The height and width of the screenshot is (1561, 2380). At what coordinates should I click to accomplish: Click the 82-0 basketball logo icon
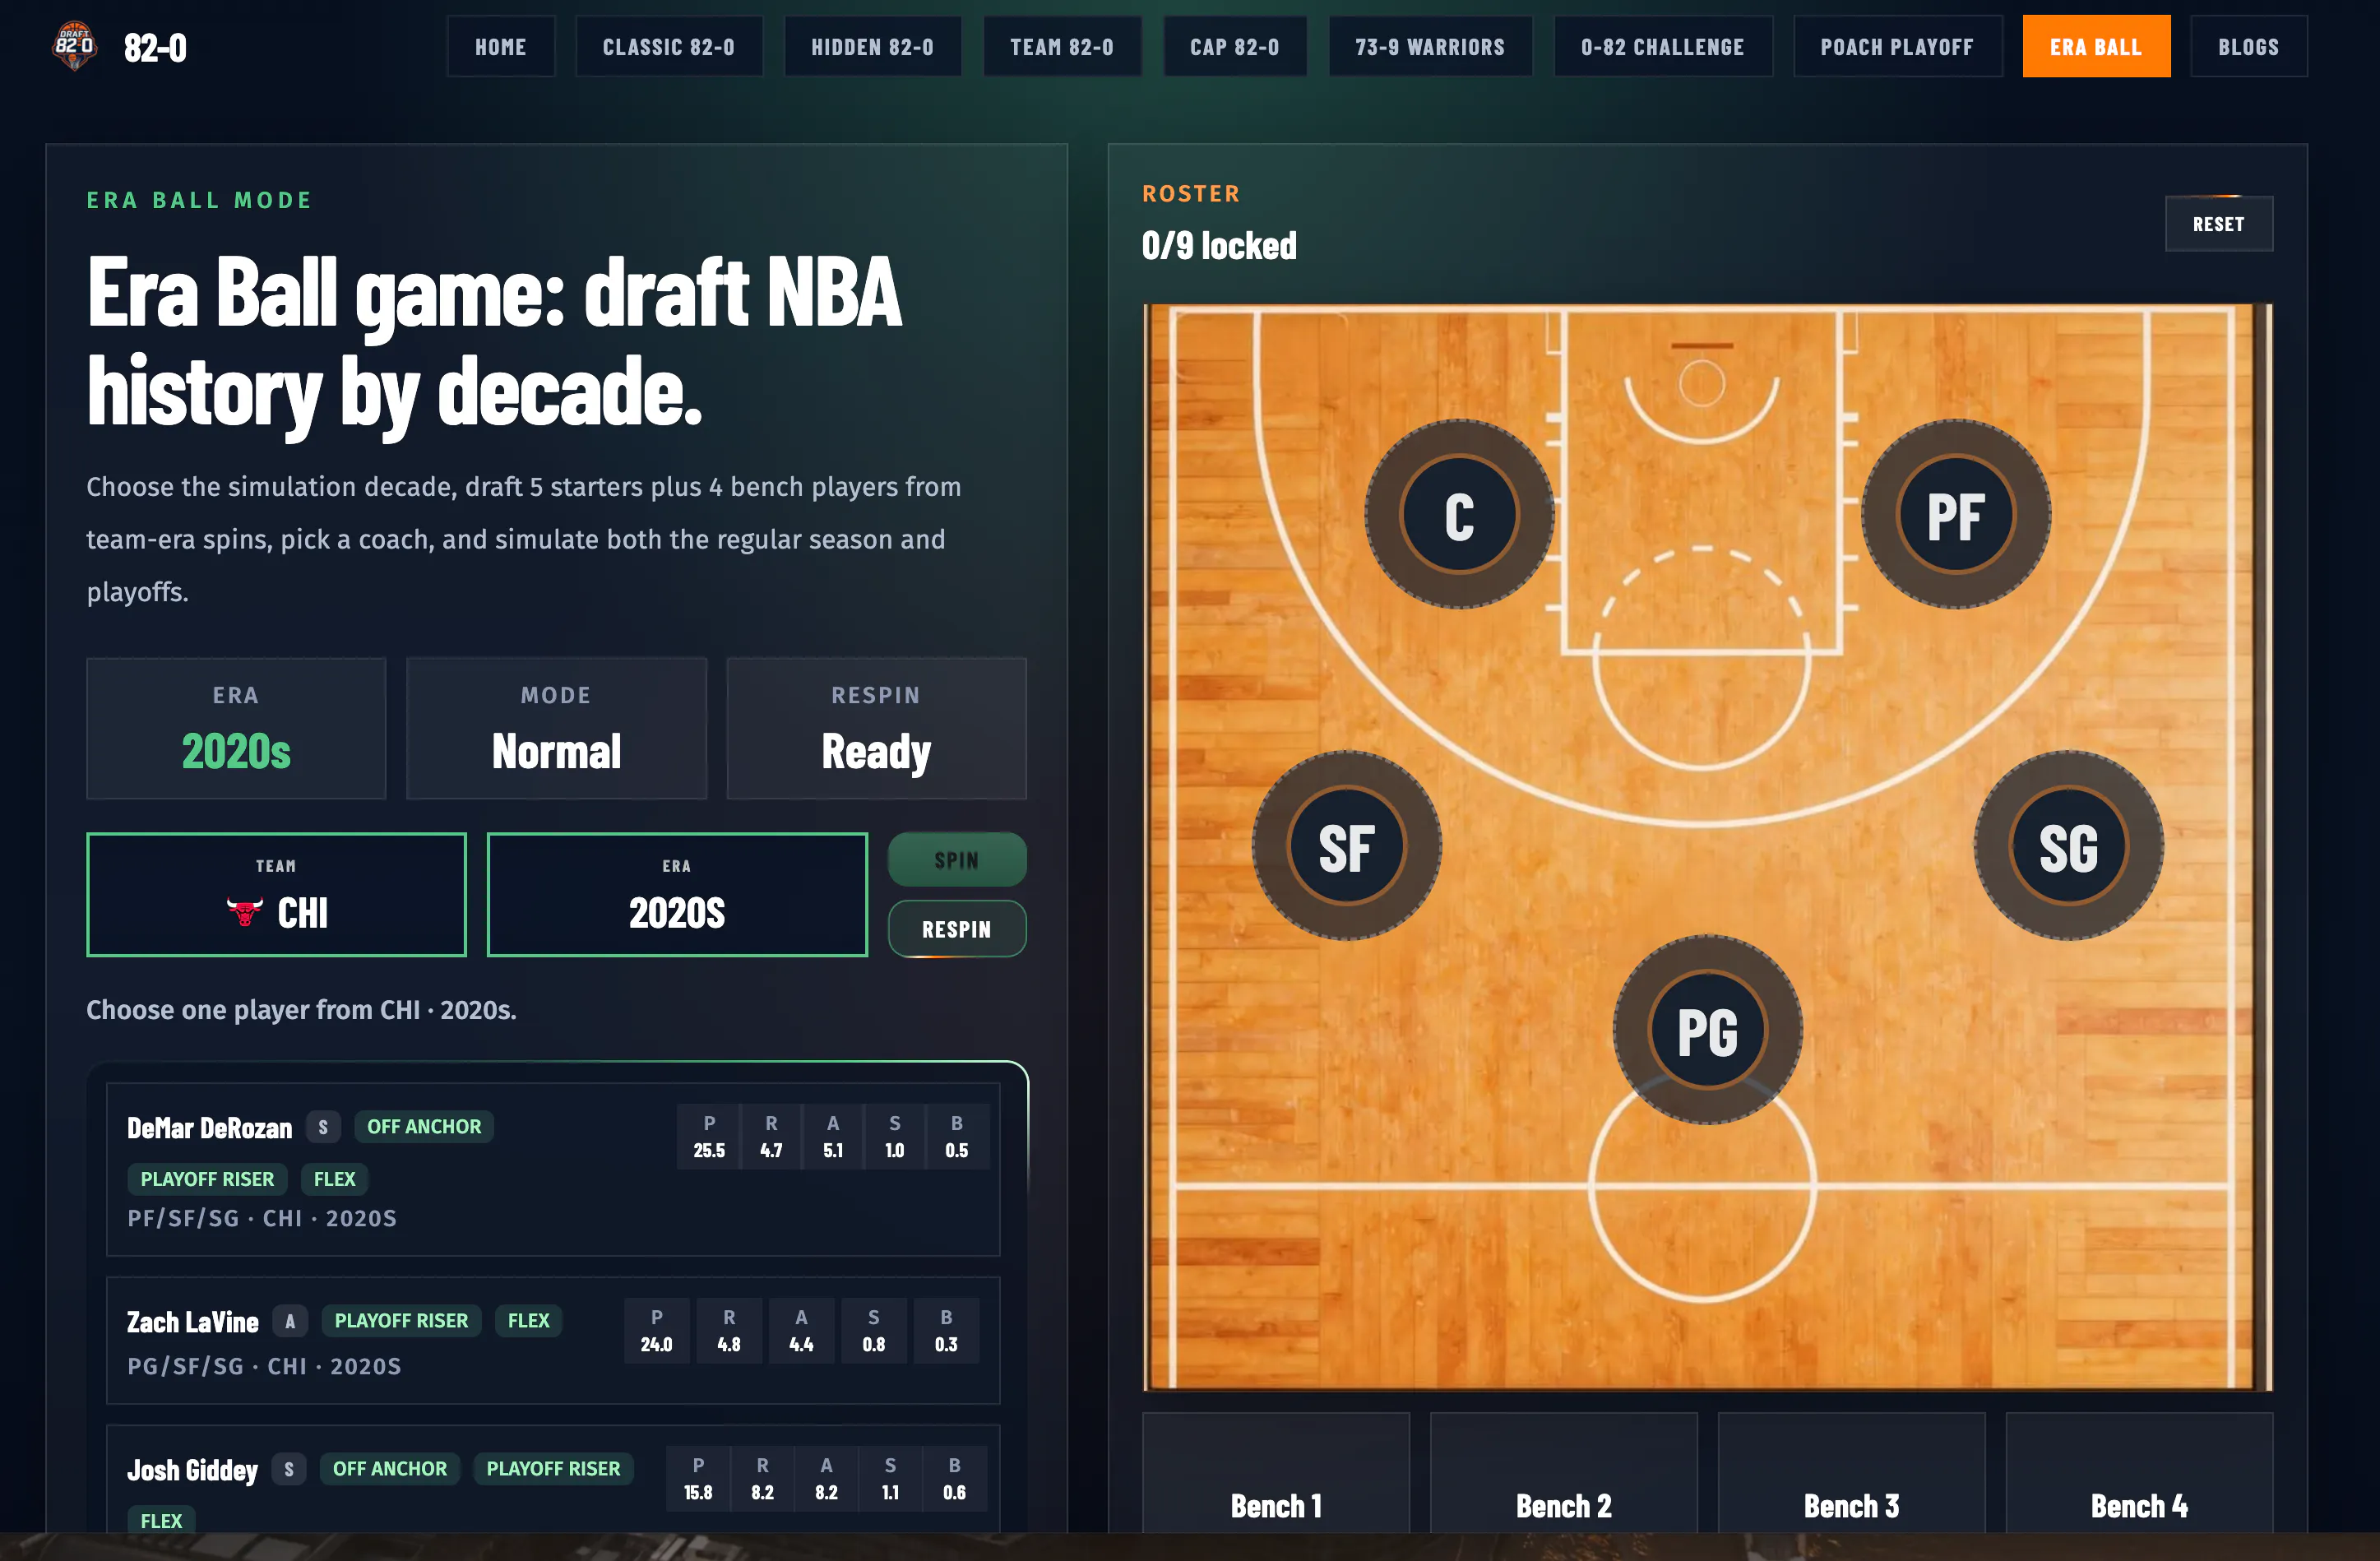pos(74,46)
